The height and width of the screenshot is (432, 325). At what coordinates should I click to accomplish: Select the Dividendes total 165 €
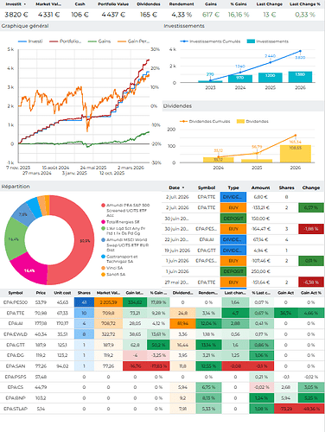[149, 15]
